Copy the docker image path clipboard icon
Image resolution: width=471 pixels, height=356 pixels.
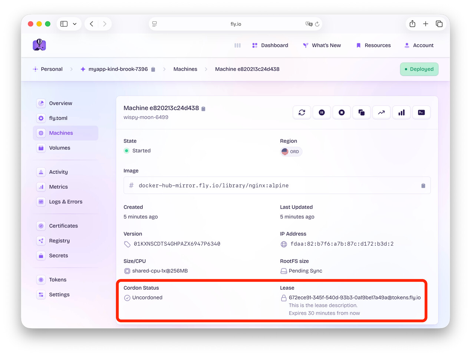(423, 186)
